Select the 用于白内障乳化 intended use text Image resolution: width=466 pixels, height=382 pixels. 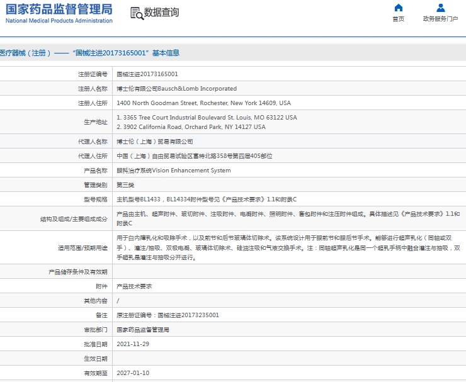click(288, 248)
